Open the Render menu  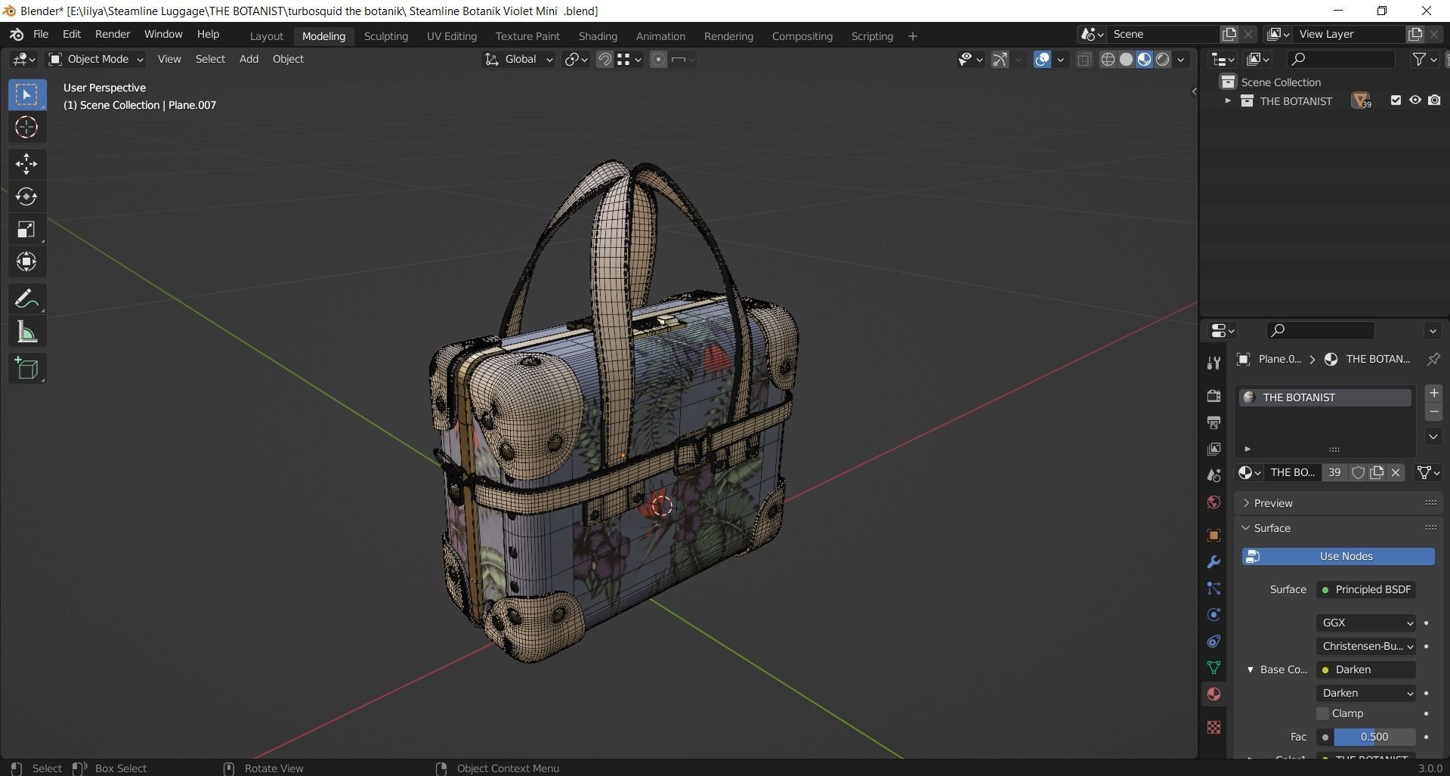tap(113, 35)
